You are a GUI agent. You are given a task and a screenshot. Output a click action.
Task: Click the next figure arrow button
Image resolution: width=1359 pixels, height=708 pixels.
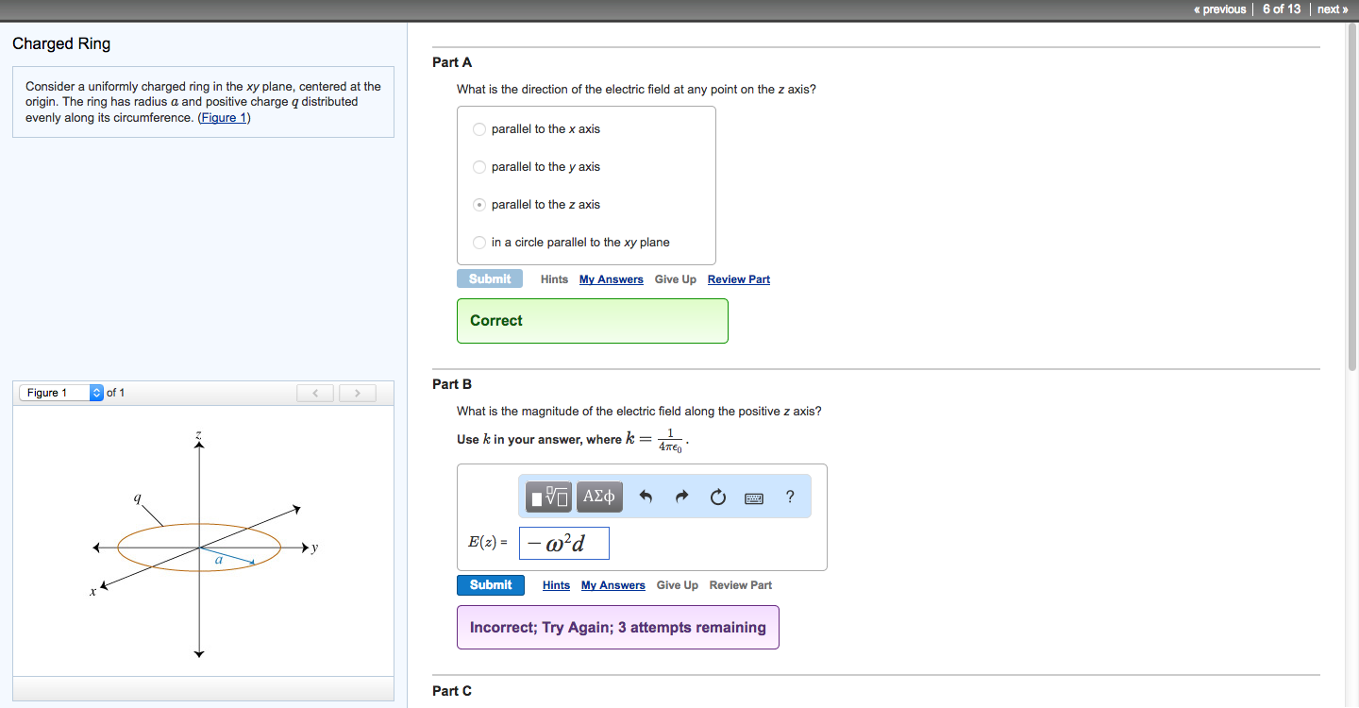357,393
